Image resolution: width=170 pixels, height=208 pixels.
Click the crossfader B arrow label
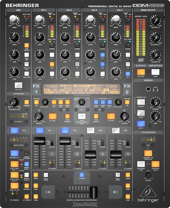coord(115,192)
